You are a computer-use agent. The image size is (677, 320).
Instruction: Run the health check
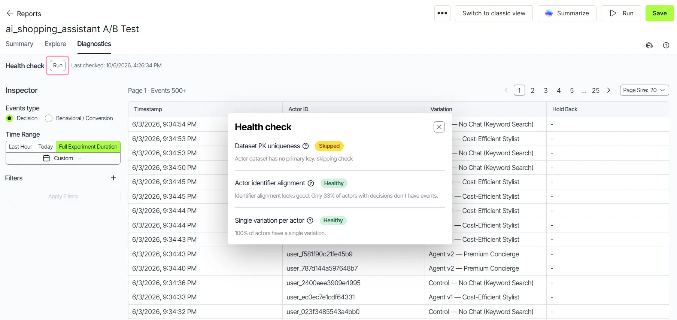pyautogui.click(x=58, y=65)
